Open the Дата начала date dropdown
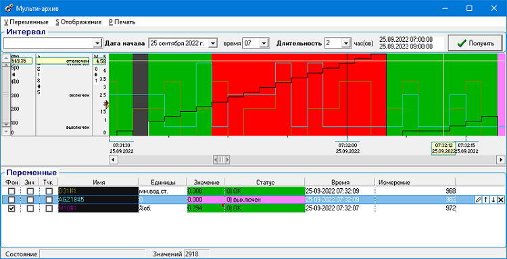Viewport: 507px width, 259px height. tap(212, 43)
